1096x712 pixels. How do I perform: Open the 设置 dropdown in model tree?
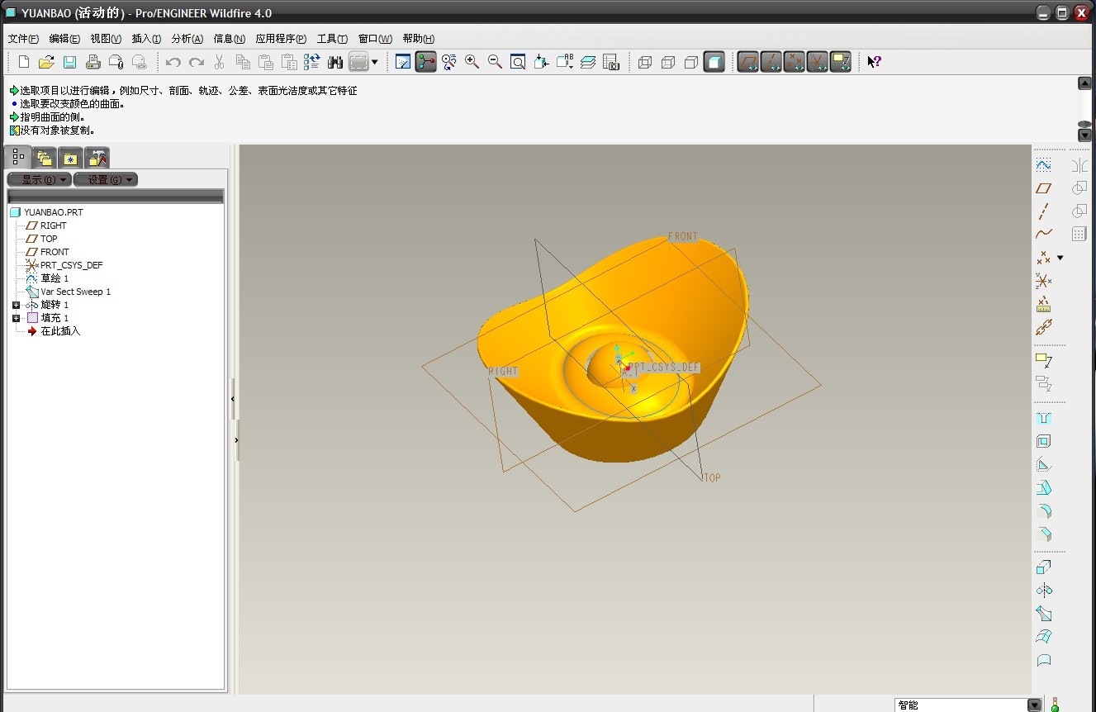(x=106, y=179)
